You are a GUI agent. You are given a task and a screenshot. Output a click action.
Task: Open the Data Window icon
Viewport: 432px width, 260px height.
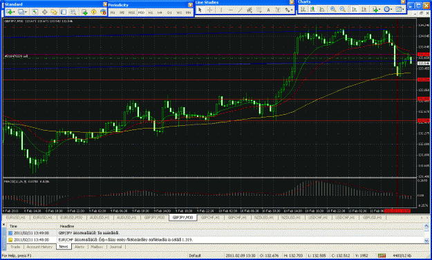tap(44, 12)
